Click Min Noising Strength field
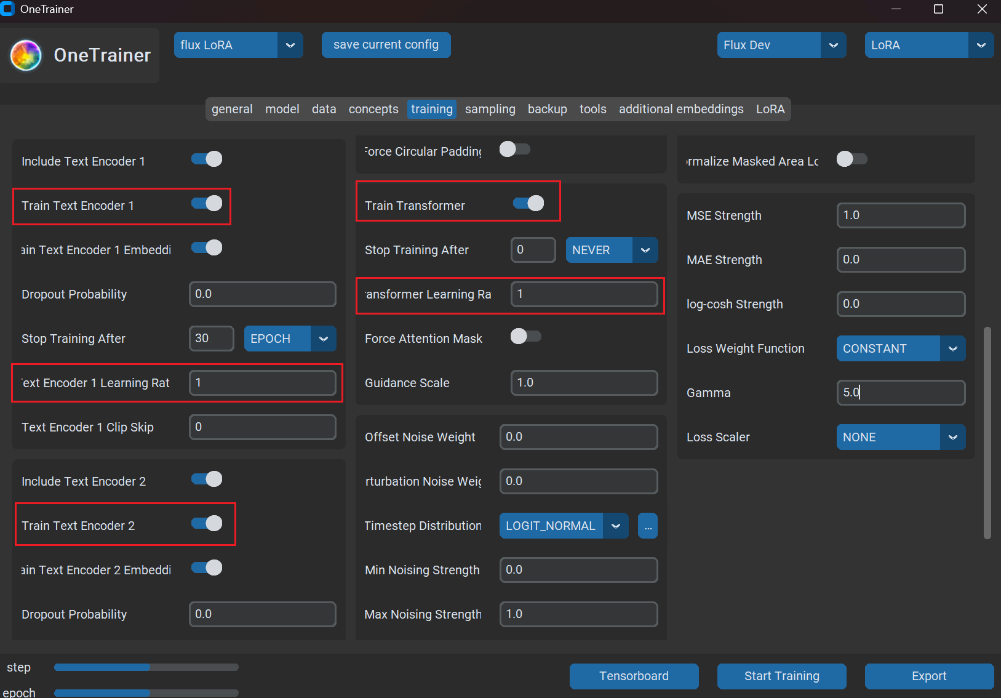The height and width of the screenshot is (698, 1001). tap(579, 570)
